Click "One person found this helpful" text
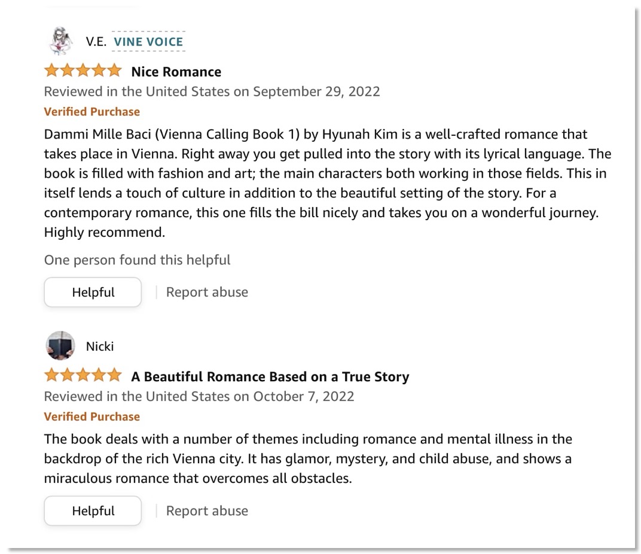 tap(138, 260)
